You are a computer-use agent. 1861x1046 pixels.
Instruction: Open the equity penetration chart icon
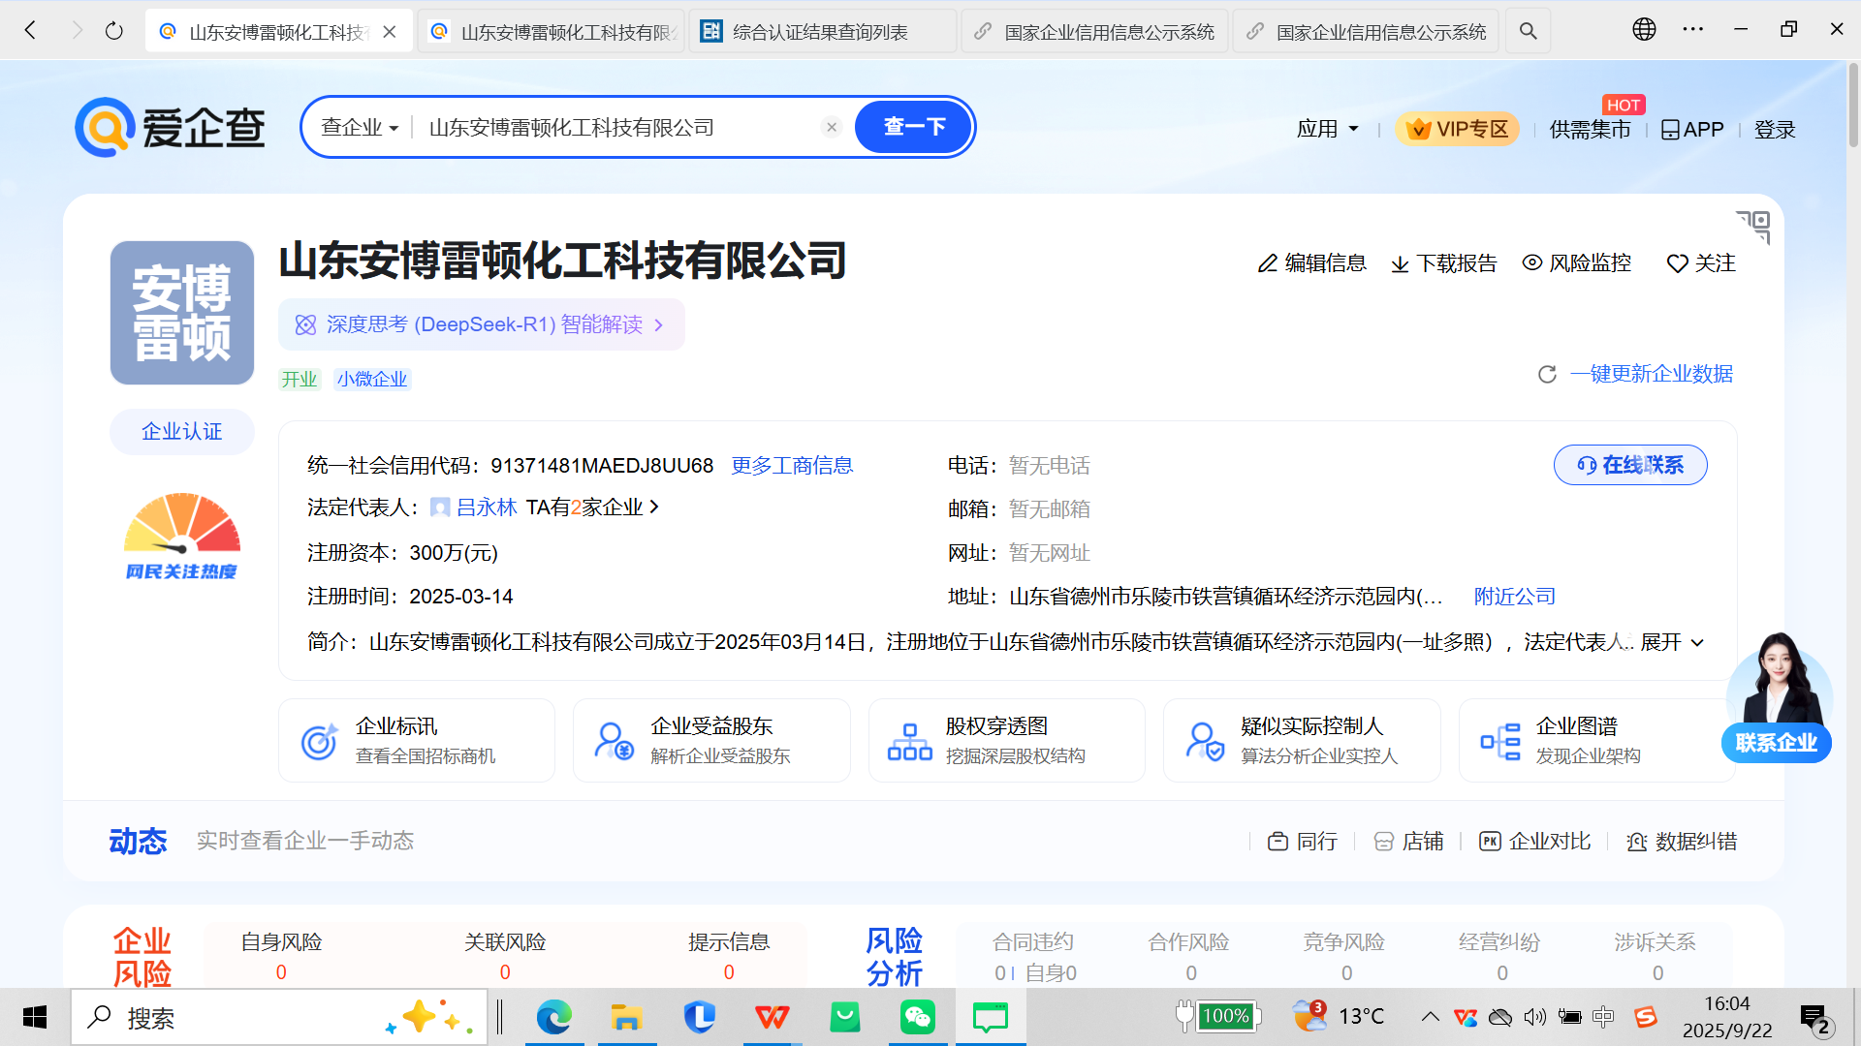909,741
